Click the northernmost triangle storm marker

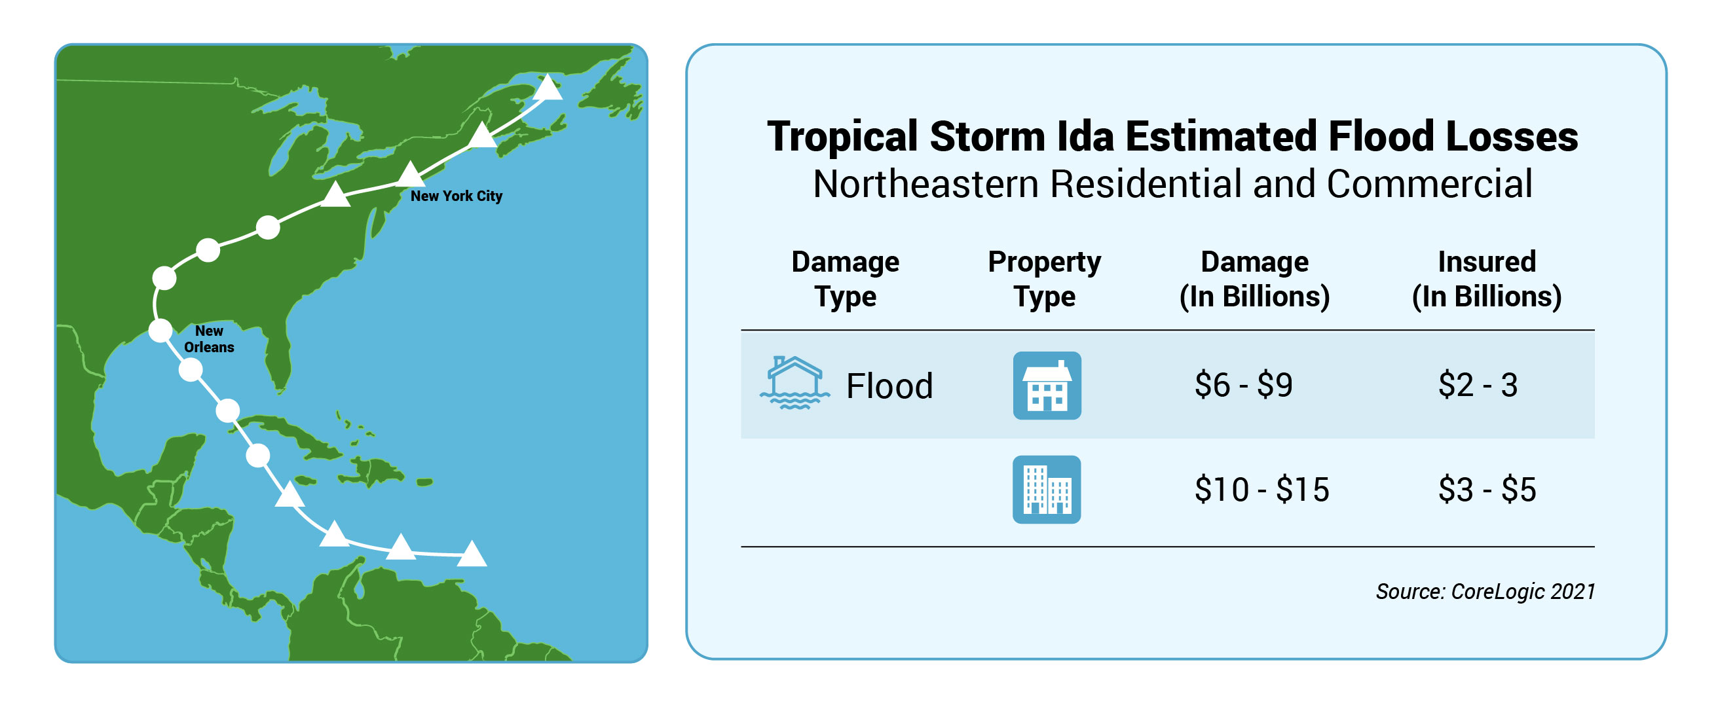click(x=548, y=87)
